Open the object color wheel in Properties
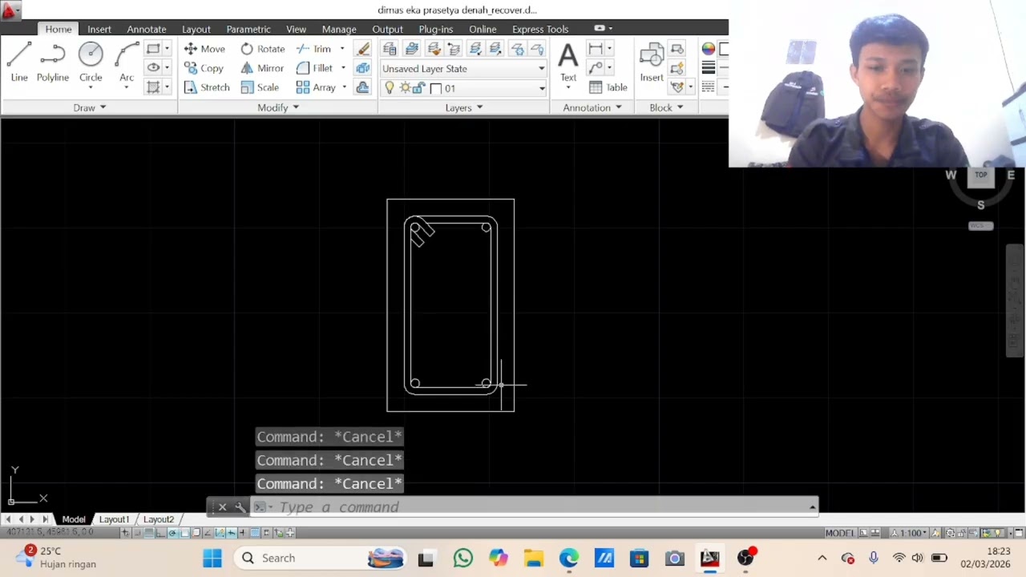Viewport: 1026px width, 577px height. pos(708,49)
